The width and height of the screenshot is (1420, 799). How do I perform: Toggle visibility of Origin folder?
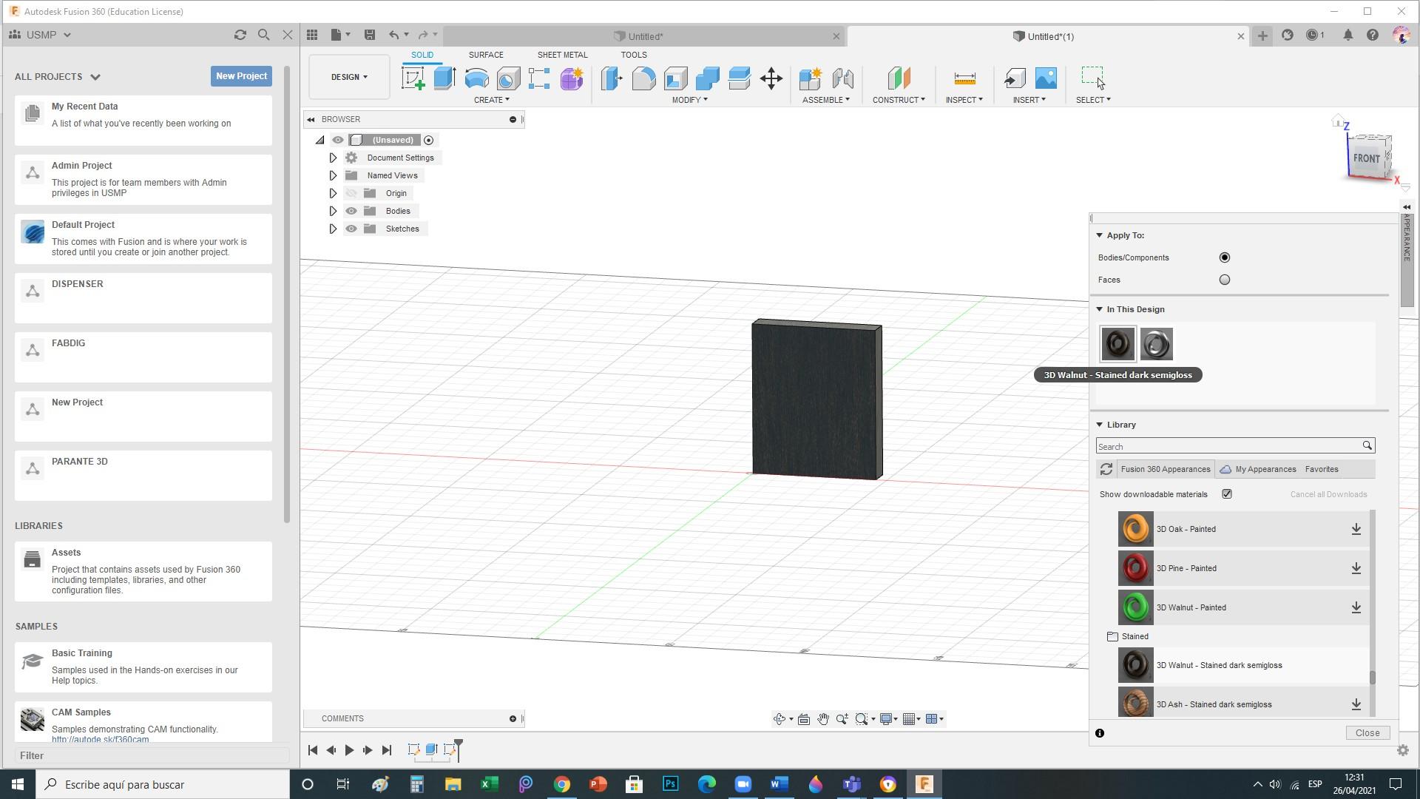[x=351, y=193]
